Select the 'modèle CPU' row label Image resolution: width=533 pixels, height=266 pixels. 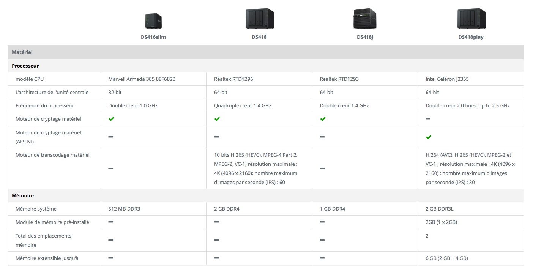[30, 79]
